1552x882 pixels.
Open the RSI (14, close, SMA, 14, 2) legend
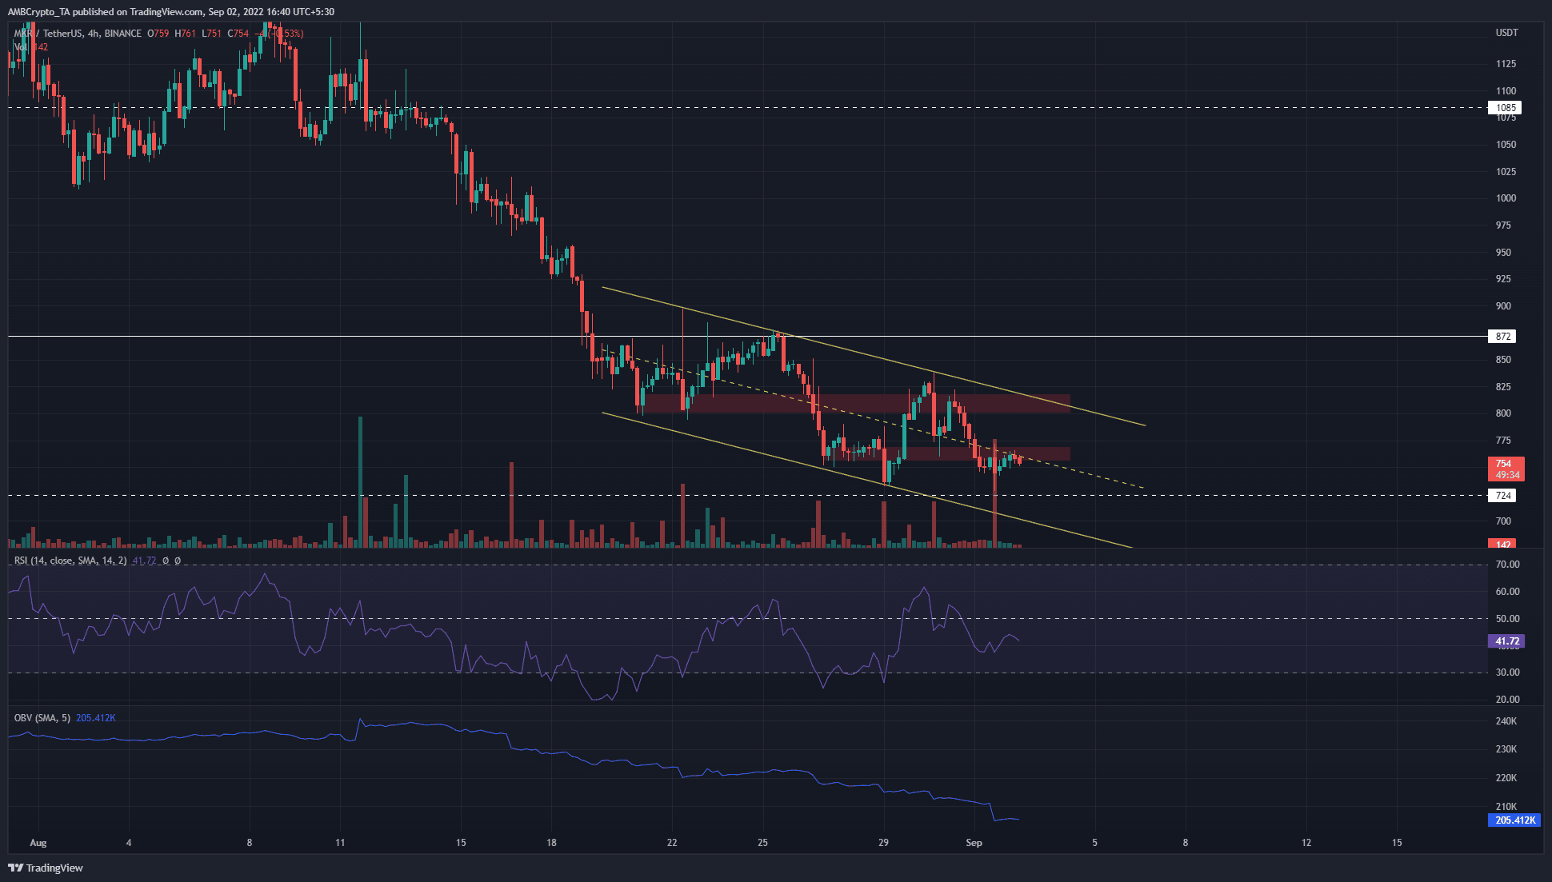(70, 561)
